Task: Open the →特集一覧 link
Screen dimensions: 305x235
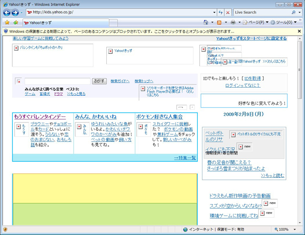Action: [x=185, y=158]
